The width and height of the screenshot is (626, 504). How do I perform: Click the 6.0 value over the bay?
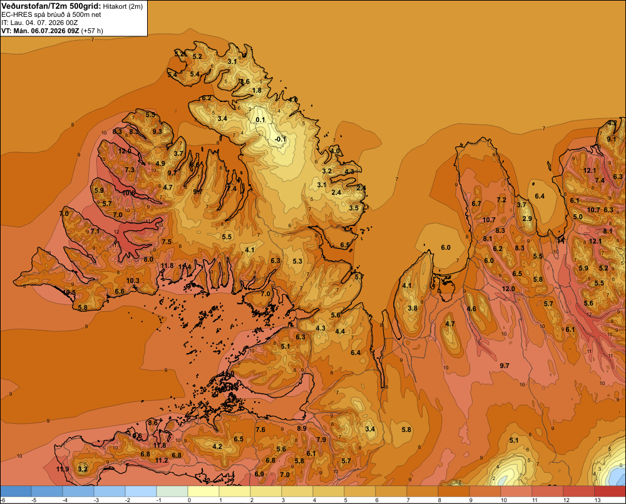click(x=446, y=247)
